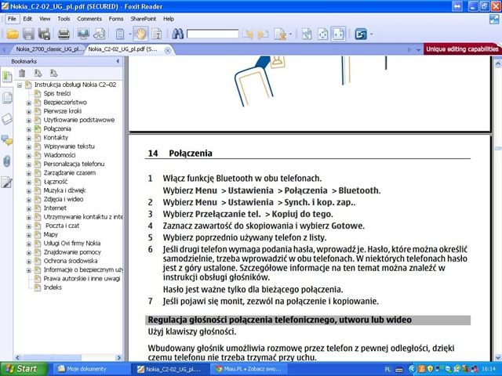The width and height of the screenshot is (502, 376).
Task: Open the View menu
Action: click(45, 19)
